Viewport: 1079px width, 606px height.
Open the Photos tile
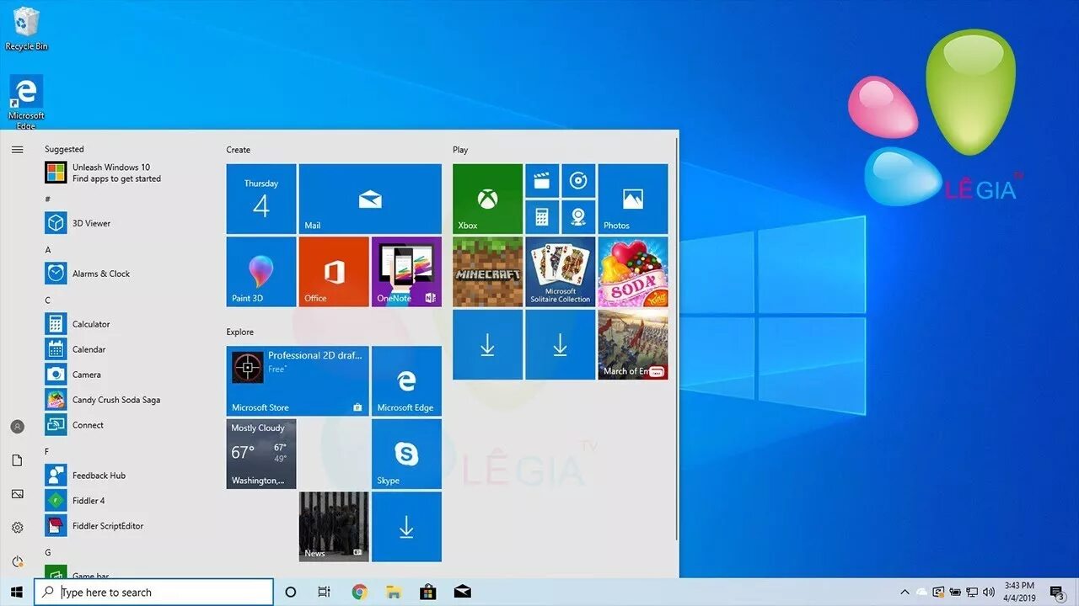coord(633,199)
